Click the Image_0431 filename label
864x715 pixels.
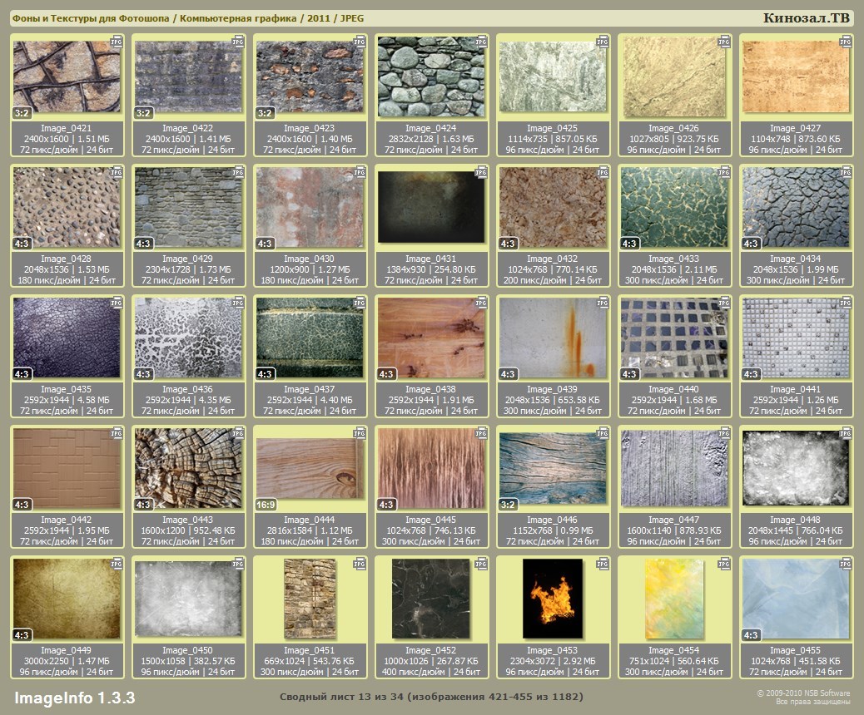click(431, 259)
